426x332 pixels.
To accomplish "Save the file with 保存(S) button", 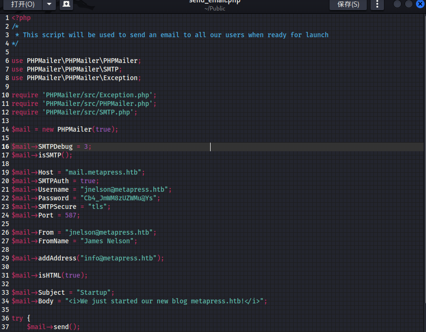I will coord(348,4).
